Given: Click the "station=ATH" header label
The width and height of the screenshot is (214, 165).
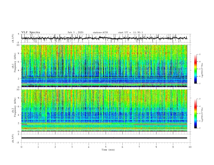Looking at the screenshot, I should [x=100, y=32].
